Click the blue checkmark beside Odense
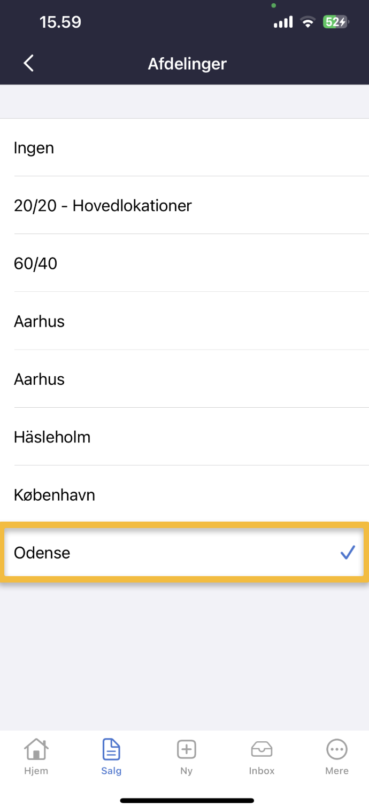The image size is (369, 807). pos(348,553)
